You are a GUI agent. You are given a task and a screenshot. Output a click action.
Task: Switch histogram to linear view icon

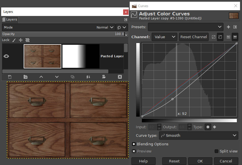228,37
